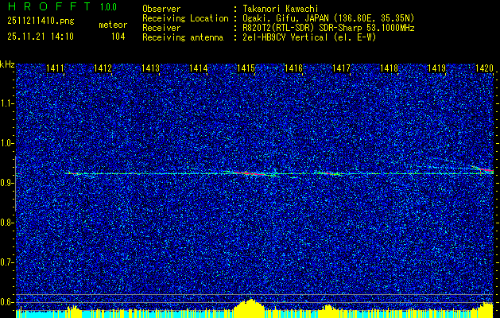Click the version number 1.0.0
Screen dimensions: 500x318
[x=108, y=7]
